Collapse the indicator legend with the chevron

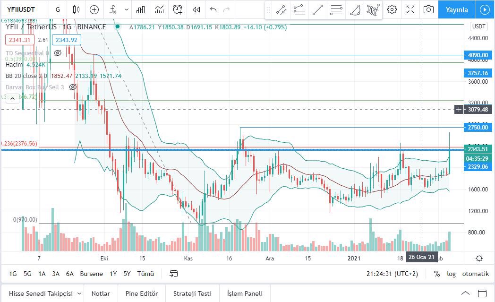point(12,99)
